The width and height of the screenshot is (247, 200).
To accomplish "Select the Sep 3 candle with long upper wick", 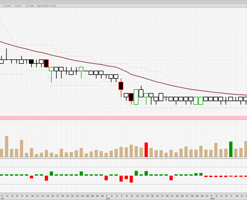I will tap(7, 57).
